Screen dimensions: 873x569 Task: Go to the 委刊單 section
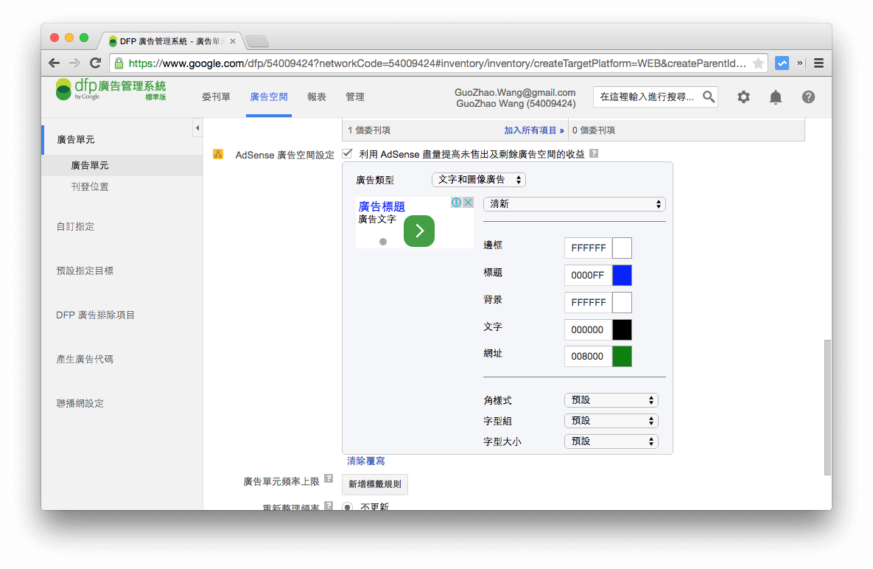[216, 97]
